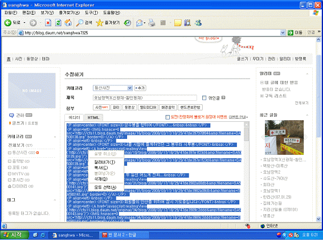Viewport: 323px width, 242px height.
Task: Open the 즐겨찾기(A) menu
Action: (x=69, y=13)
